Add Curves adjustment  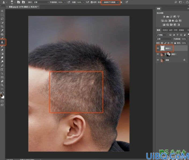click(171, 17)
